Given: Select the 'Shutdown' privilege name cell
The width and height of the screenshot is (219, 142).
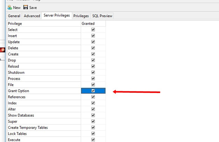Looking at the screenshot, I should [44, 73].
